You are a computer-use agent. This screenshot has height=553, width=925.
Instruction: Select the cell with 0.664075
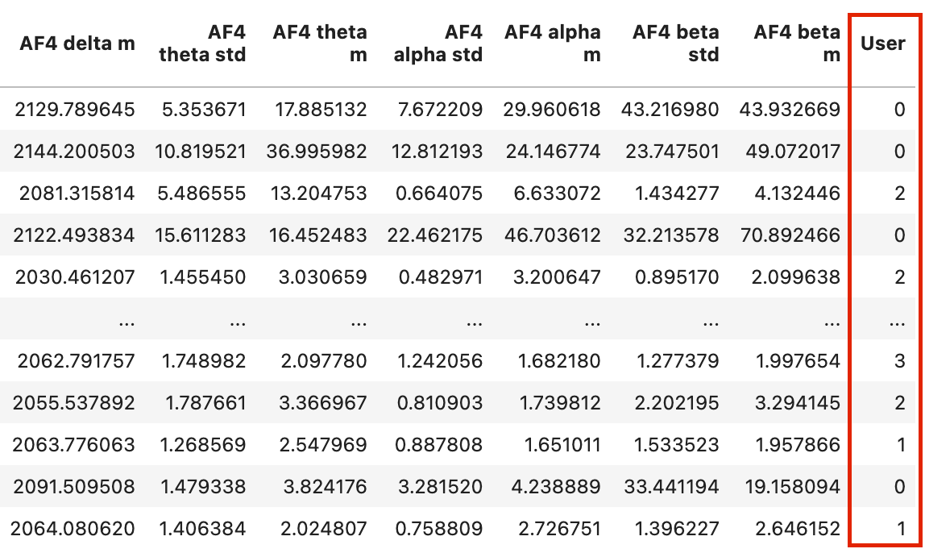(439, 193)
